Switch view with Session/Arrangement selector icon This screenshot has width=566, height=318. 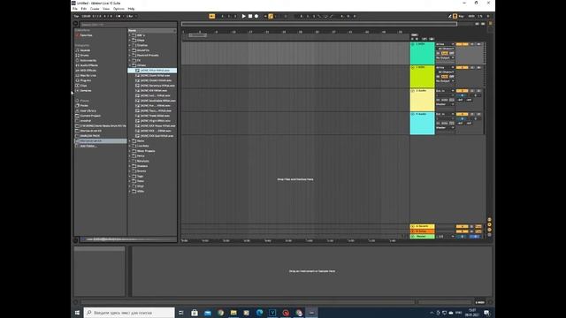(x=490, y=24)
